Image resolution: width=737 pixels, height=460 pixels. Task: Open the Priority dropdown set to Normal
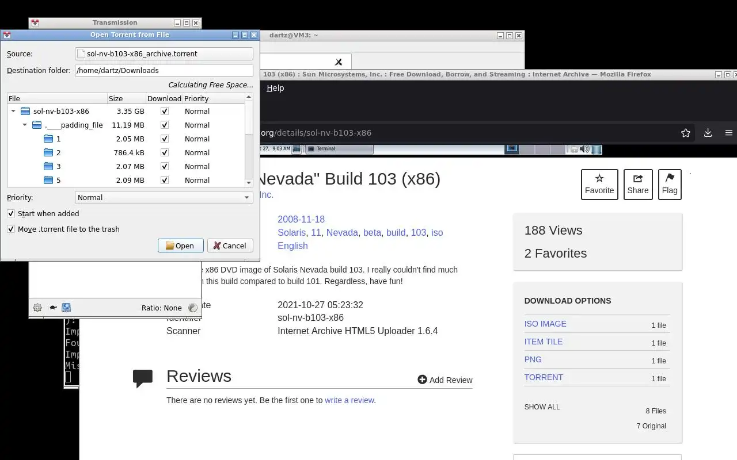[x=164, y=197]
